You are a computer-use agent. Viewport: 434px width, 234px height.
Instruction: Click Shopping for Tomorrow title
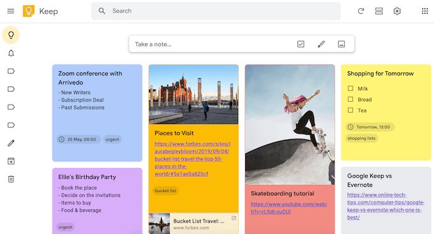point(380,74)
